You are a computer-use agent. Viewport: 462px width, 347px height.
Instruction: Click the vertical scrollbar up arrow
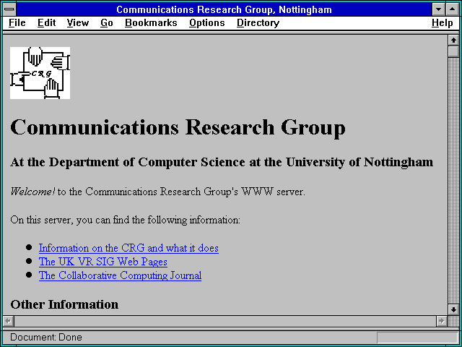(x=453, y=40)
